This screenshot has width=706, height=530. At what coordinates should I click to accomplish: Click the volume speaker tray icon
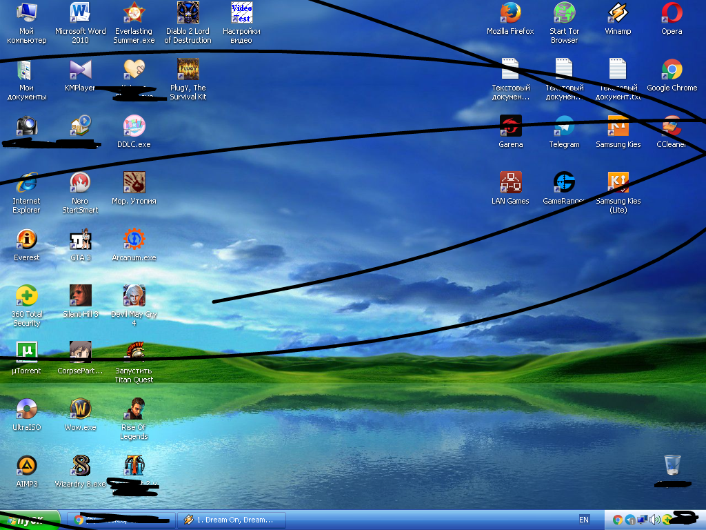[655, 520]
